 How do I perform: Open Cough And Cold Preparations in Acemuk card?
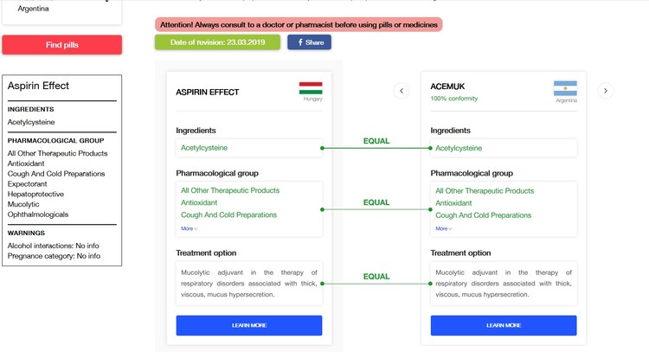[483, 214]
